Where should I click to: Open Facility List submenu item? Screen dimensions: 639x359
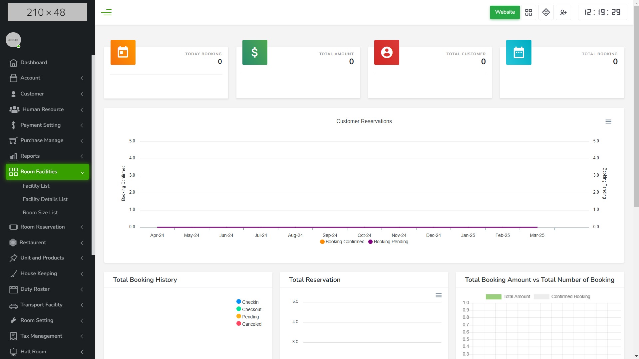(x=36, y=186)
